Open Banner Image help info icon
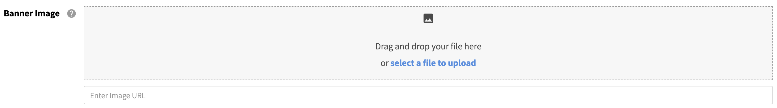Screen dimensions: 777x108 72,14
